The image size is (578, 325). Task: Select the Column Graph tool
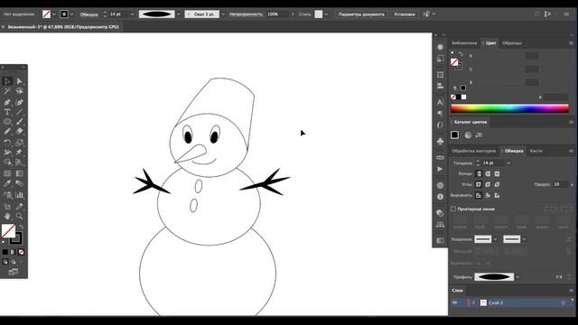pos(20,195)
